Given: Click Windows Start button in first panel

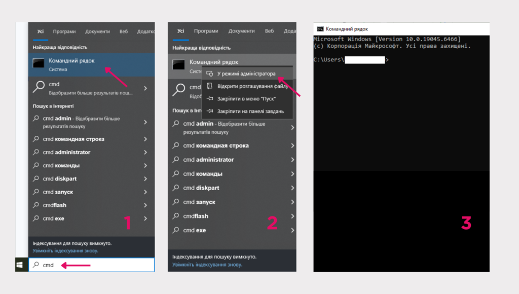Looking at the screenshot, I should 20,265.
